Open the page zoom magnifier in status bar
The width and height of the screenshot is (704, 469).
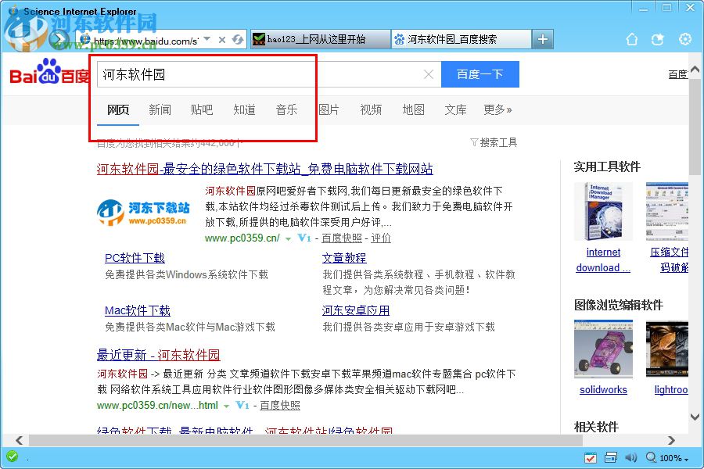pos(652,457)
